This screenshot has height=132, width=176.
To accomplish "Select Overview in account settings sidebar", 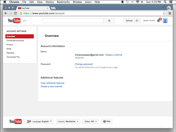I will click(19, 36).
